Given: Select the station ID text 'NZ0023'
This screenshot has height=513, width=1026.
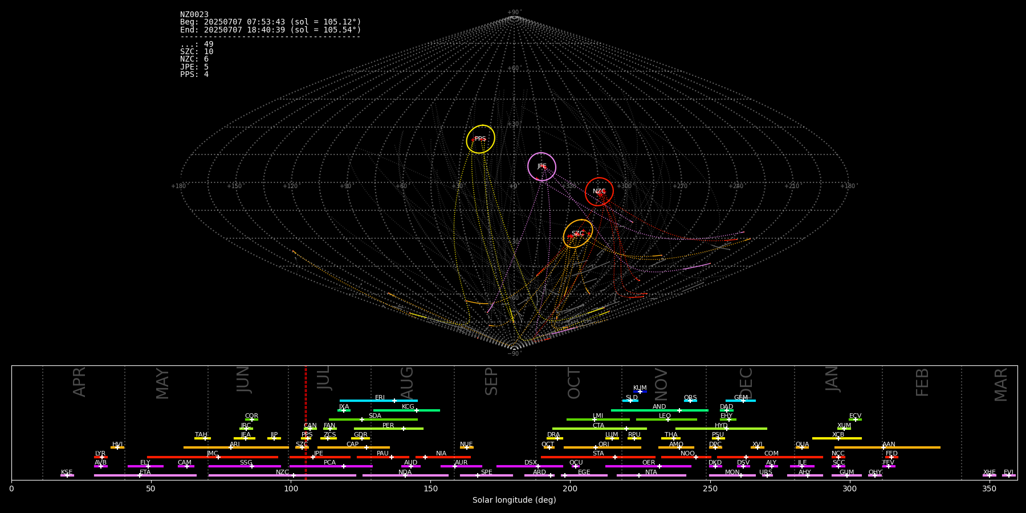Looking at the screenshot, I should coord(194,15).
